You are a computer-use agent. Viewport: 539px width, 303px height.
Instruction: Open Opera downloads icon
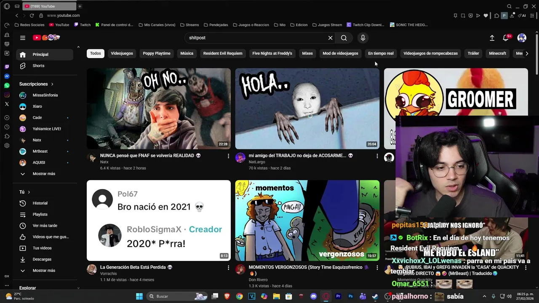(x=512, y=16)
